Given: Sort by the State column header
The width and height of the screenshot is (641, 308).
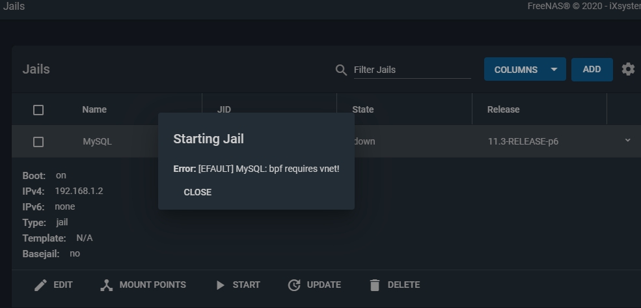Looking at the screenshot, I should 363,109.
